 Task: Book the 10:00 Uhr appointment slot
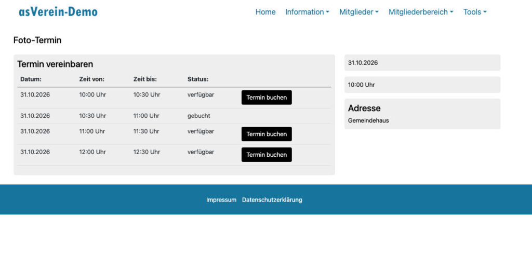point(267,98)
